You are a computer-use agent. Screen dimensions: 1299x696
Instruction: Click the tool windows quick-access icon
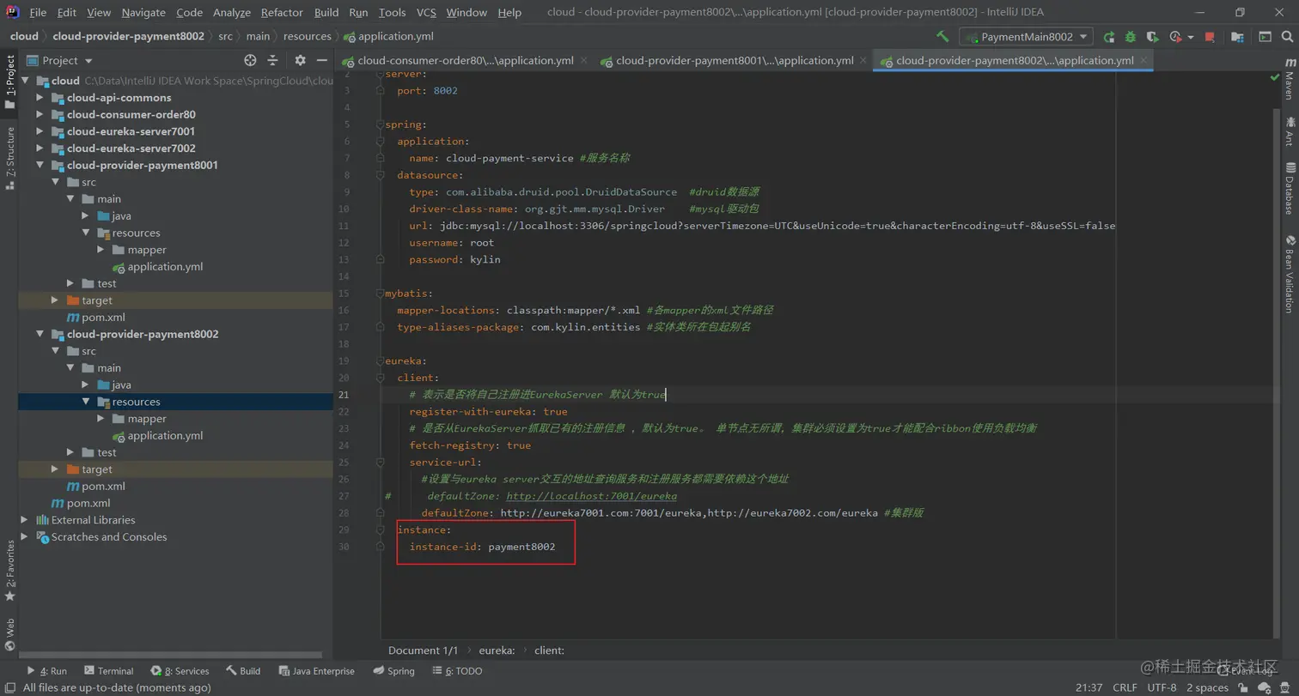coord(9,687)
